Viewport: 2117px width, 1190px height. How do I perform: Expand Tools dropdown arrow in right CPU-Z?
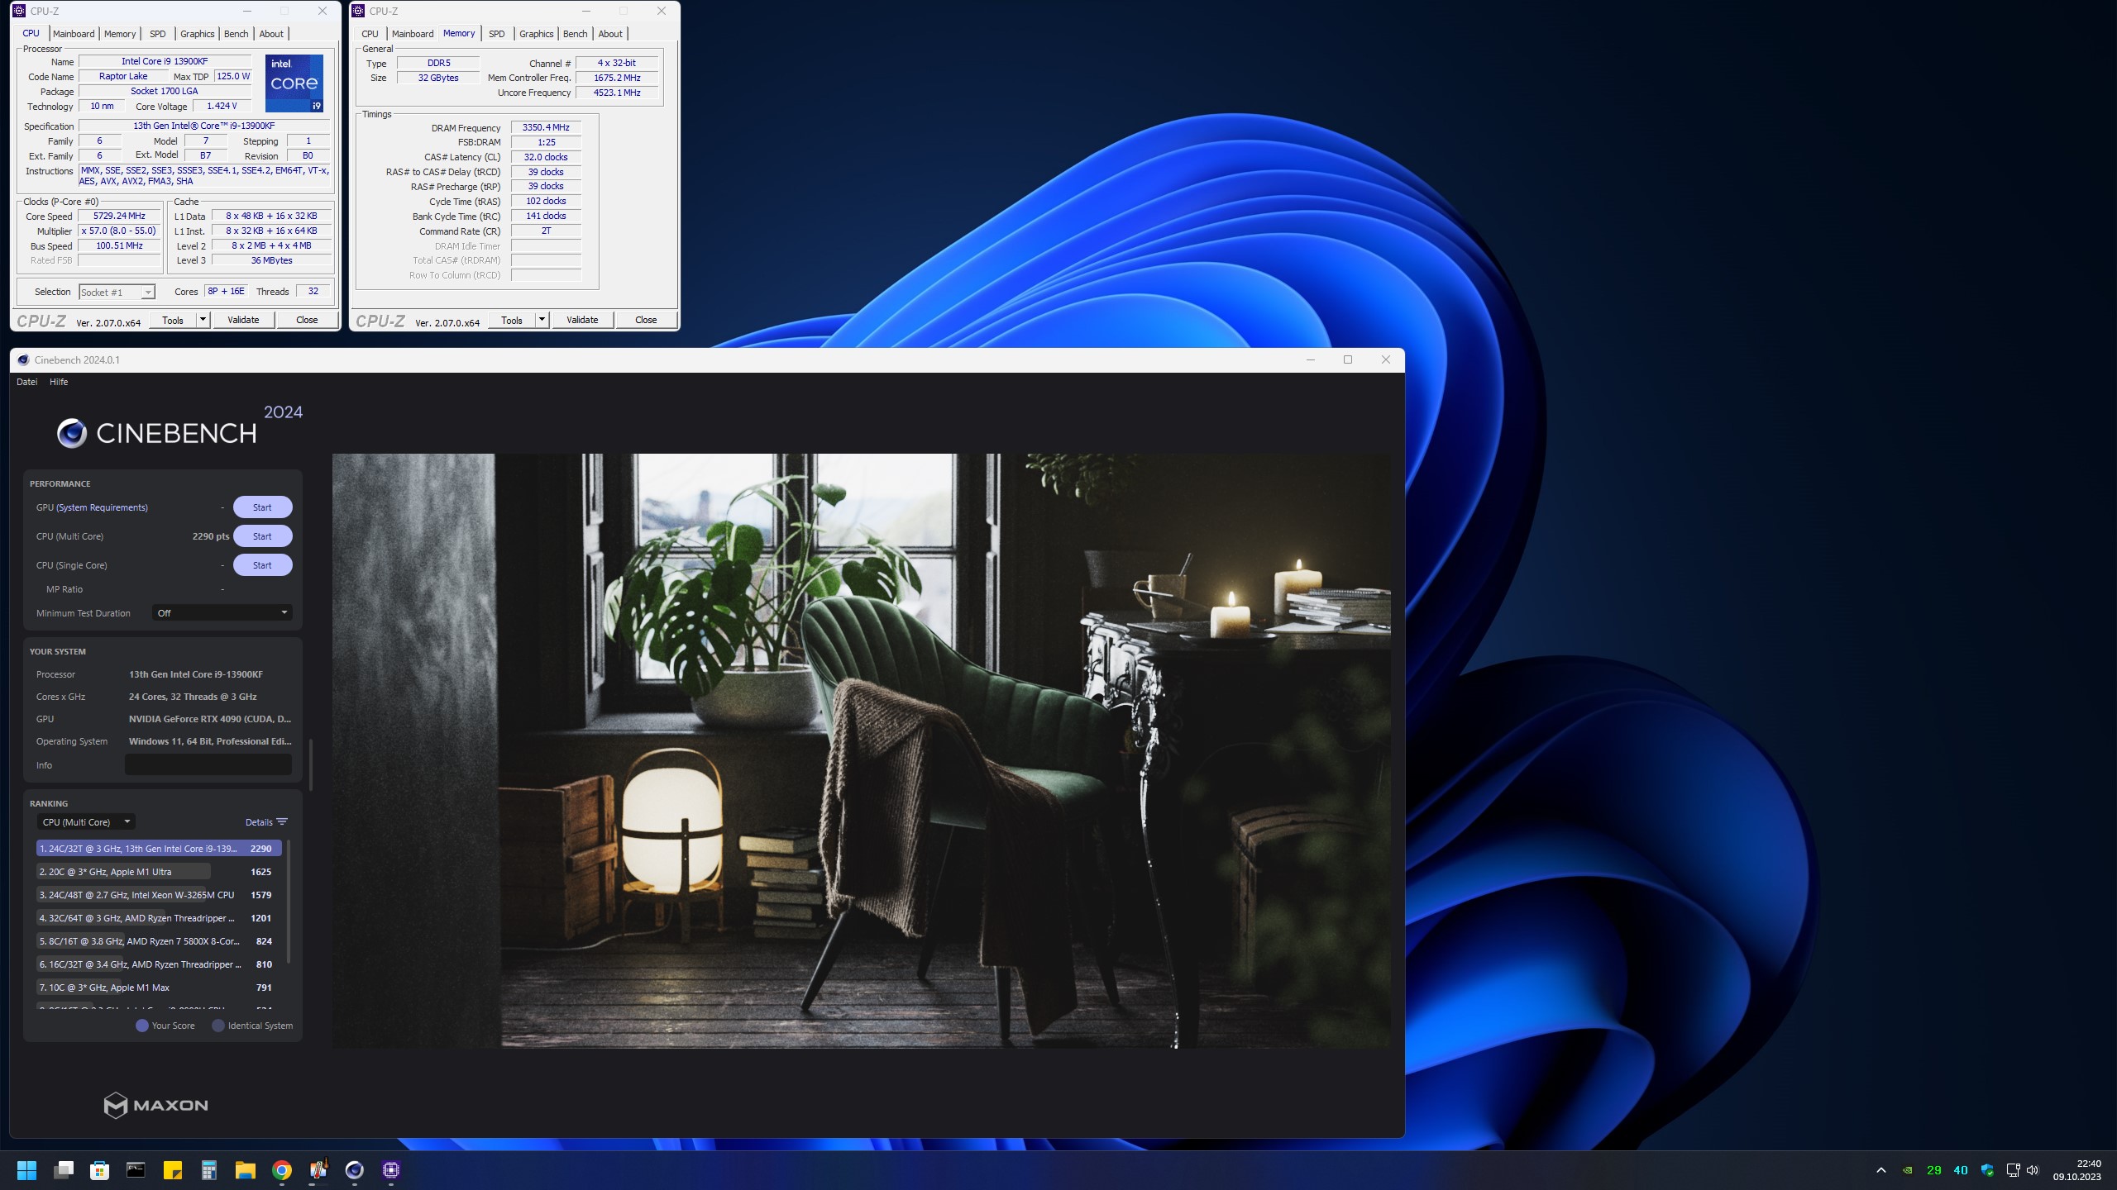542,320
